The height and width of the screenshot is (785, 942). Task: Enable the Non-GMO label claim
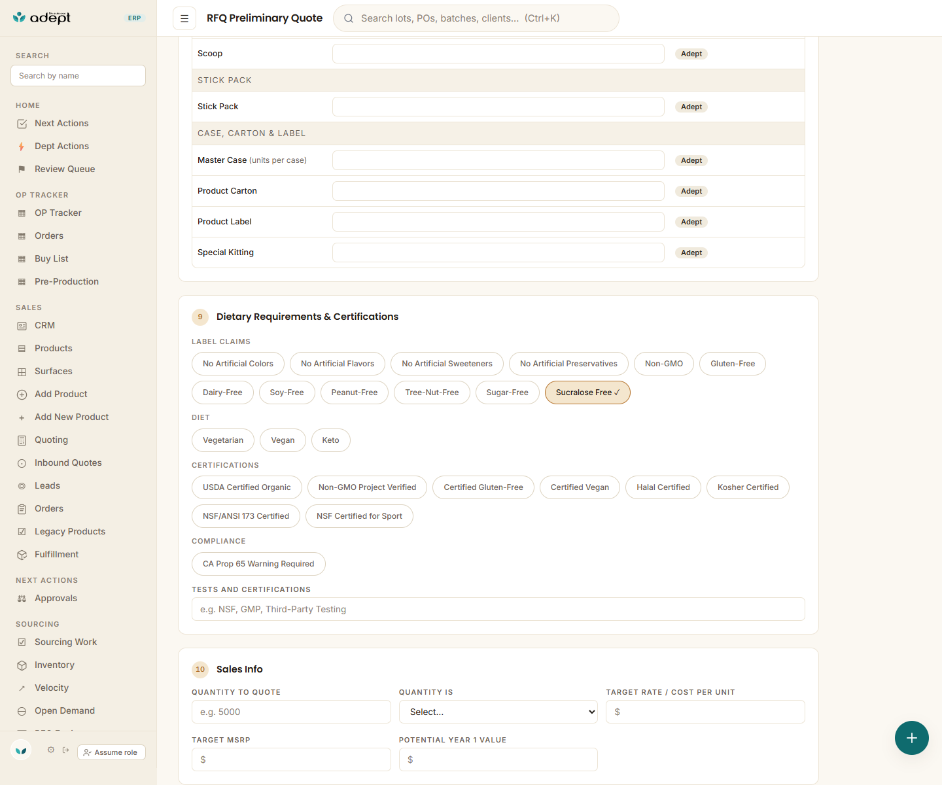(664, 364)
